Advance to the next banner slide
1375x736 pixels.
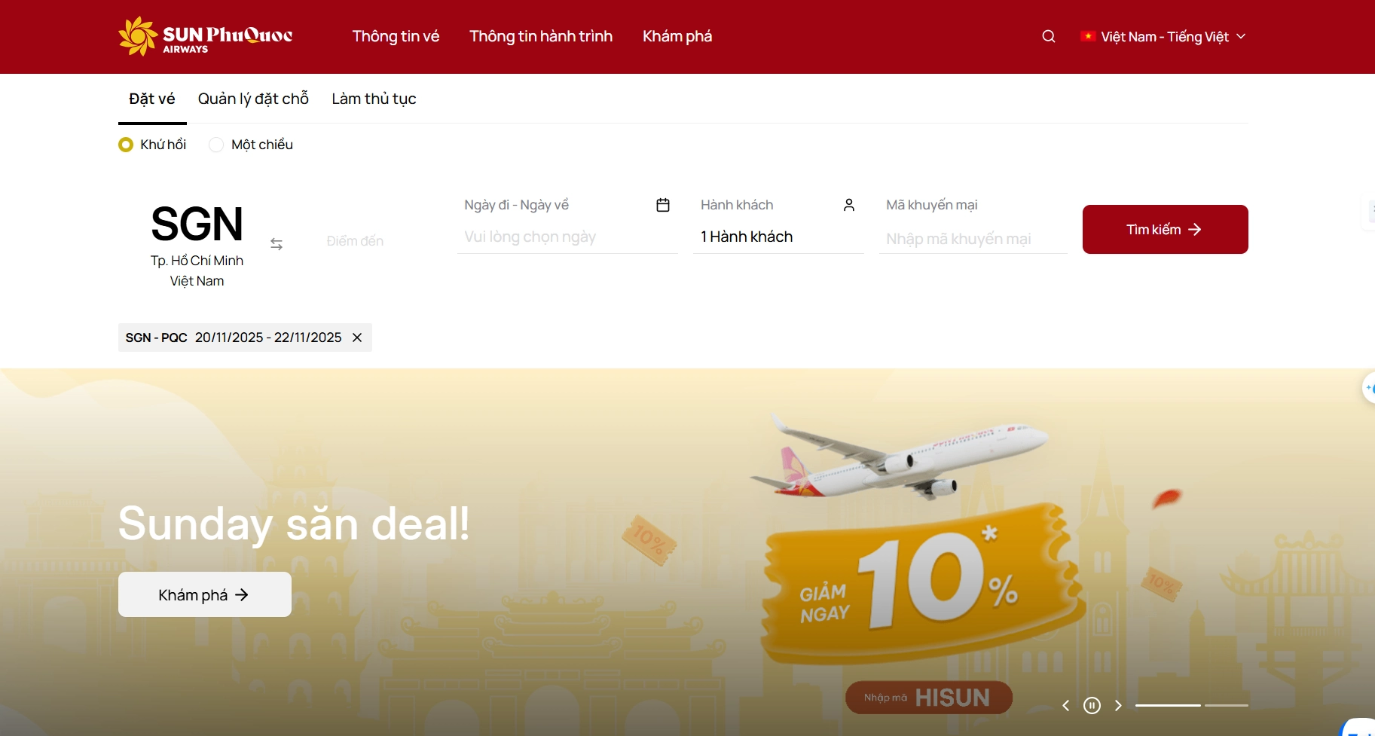pos(1118,705)
